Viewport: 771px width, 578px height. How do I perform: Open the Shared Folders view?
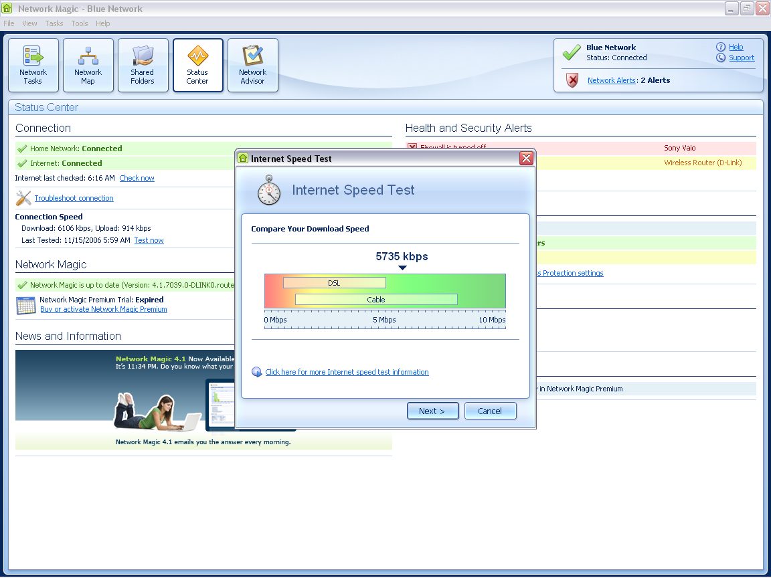[x=143, y=66]
